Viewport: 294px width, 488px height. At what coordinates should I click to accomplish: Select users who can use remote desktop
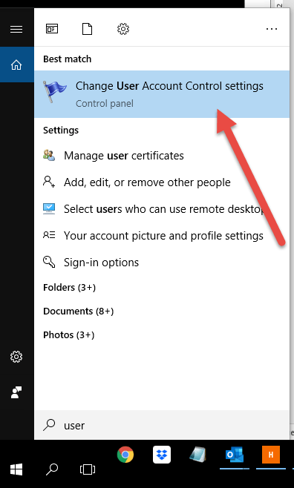(162, 209)
